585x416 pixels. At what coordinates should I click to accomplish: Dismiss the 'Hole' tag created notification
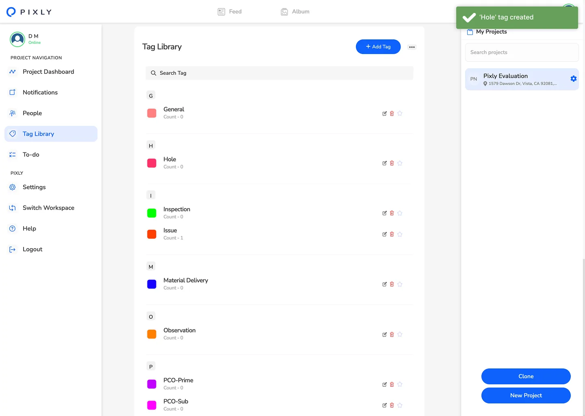click(x=517, y=17)
